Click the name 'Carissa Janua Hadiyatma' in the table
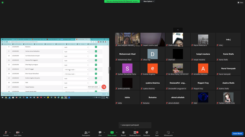 coord(32,51)
